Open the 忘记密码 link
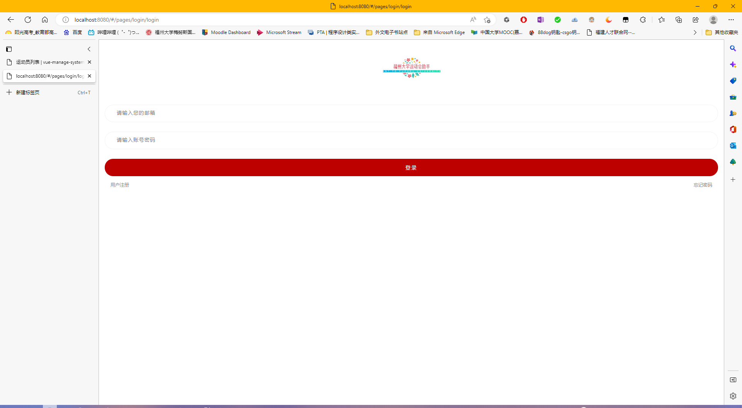This screenshot has height=408, width=742. coord(703,185)
